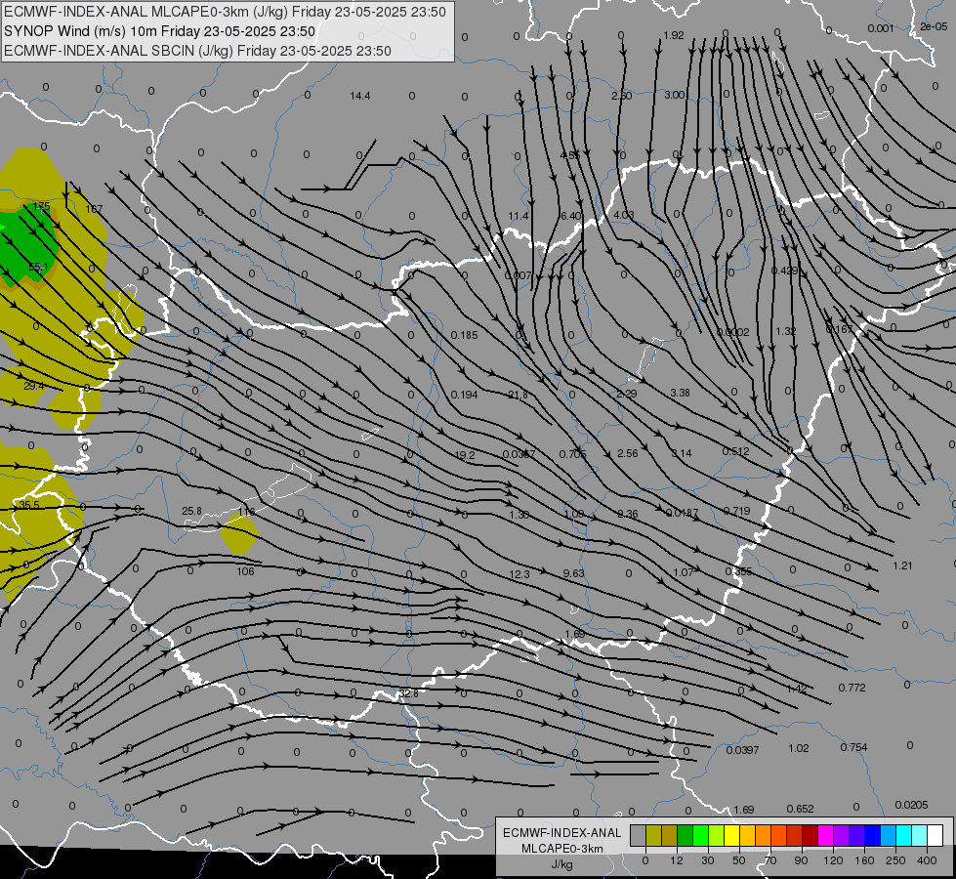Click the map value '21.8'
This screenshot has height=879, width=956.
[519, 395]
